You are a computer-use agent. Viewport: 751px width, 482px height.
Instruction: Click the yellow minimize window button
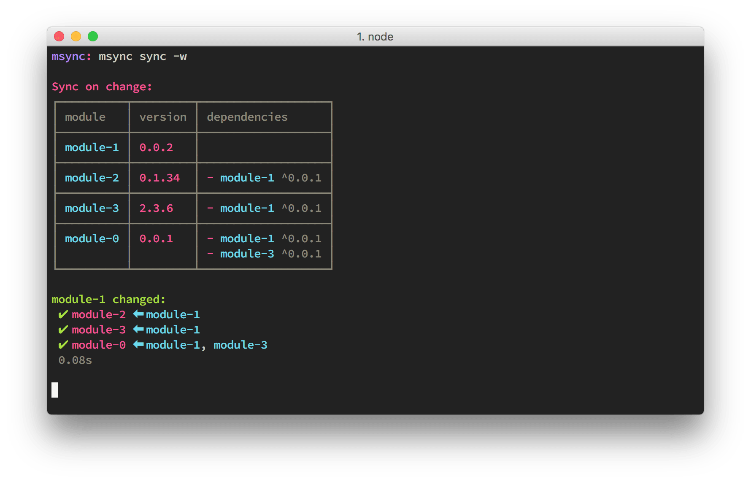[x=76, y=37]
